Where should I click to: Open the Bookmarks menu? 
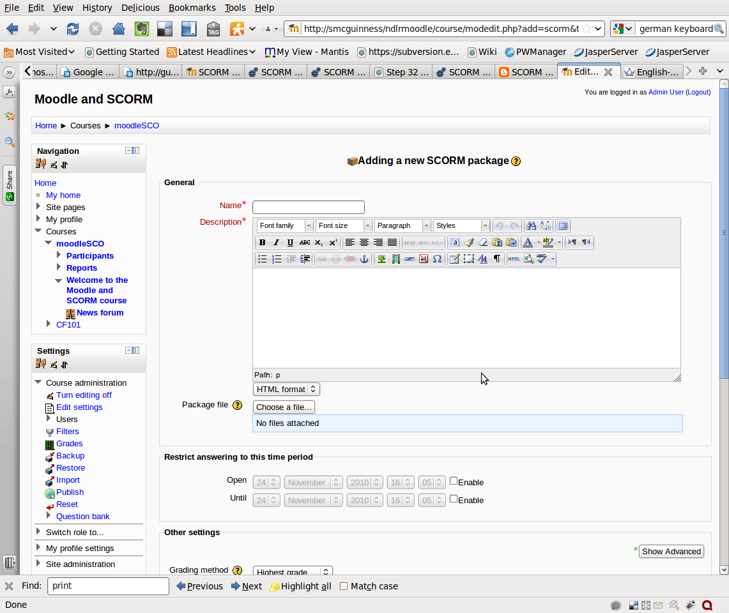click(x=192, y=8)
